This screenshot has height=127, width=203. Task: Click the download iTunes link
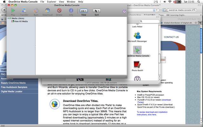coord(154,101)
